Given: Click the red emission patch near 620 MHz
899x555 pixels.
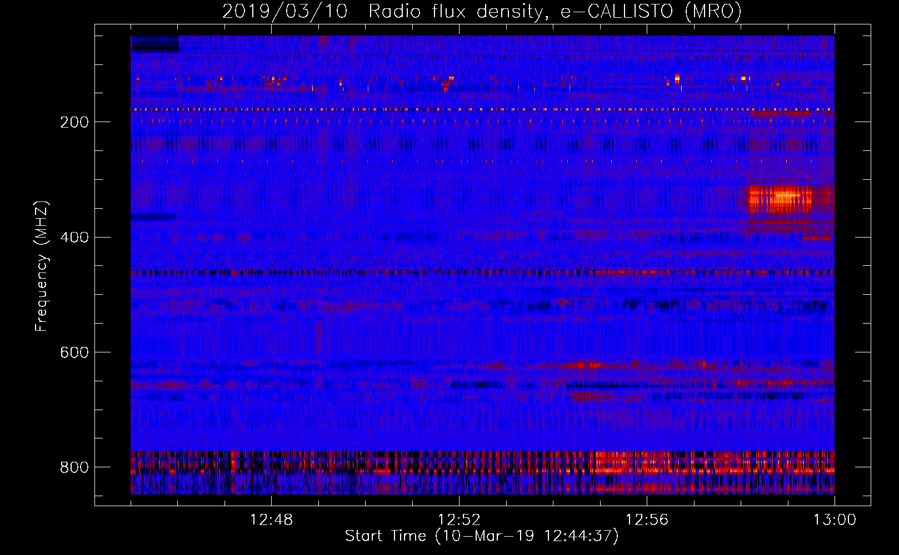Looking at the screenshot, I should click(x=583, y=365).
